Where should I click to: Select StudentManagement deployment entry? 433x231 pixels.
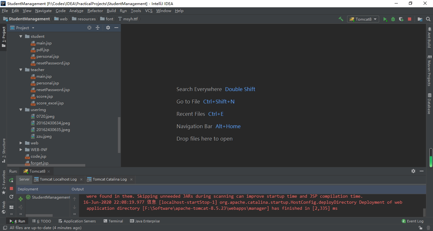pyautogui.click(x=48, y=197)
